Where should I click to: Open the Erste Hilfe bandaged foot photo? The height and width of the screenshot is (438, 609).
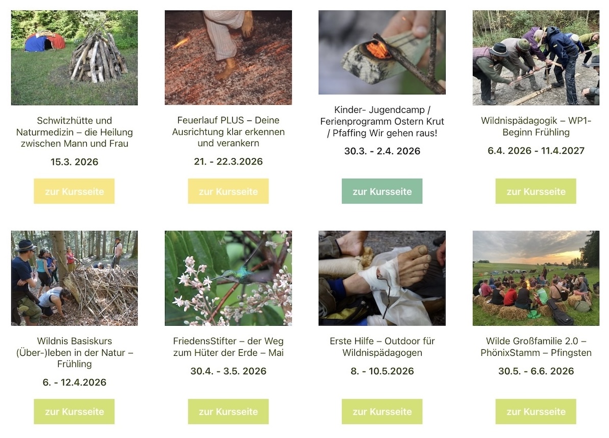382,278
